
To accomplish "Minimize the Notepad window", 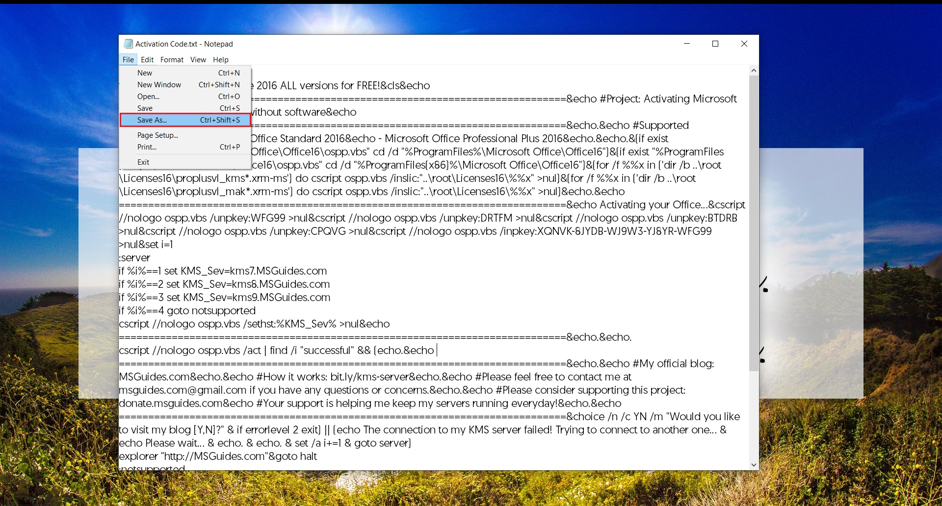I will (687, 44).
